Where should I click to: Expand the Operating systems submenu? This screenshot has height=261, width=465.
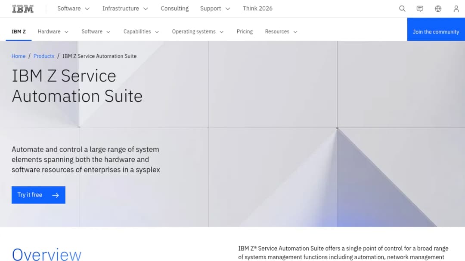(198, 32)
